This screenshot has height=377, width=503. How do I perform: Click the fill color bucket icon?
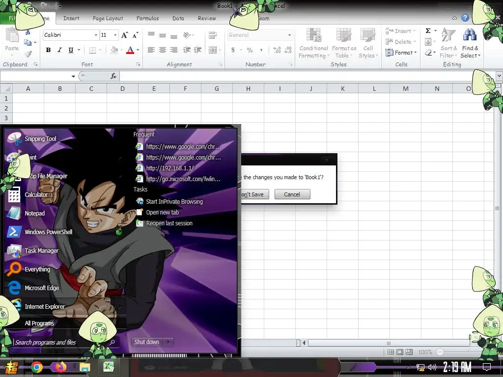(x=114, y=50)
